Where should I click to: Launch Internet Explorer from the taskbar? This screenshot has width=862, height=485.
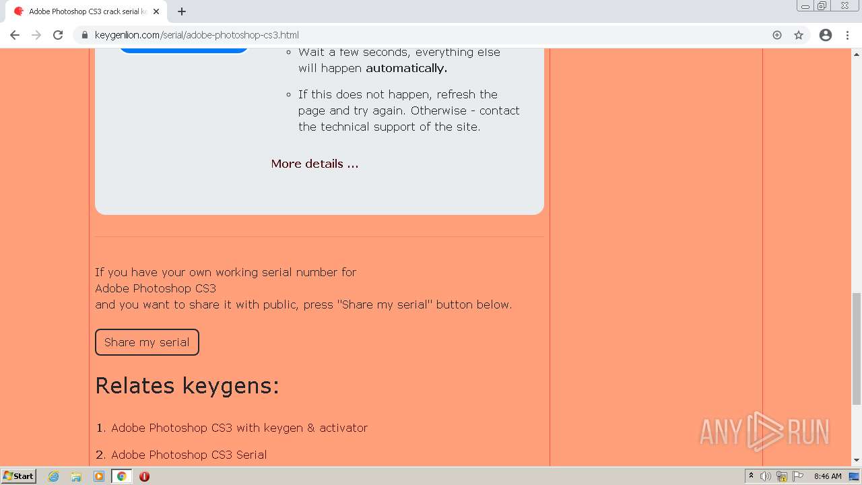[54, 476]
